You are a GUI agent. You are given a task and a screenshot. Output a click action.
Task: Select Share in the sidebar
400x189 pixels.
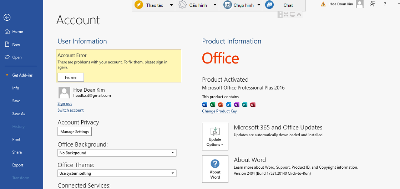coord(17,152)
